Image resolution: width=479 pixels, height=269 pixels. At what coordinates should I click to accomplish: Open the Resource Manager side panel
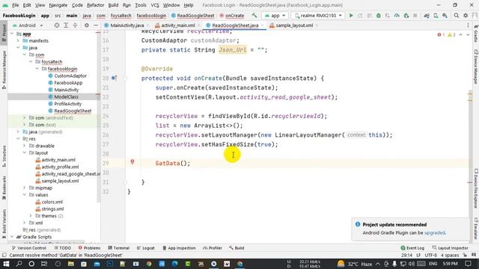click(x=4, y=69)
